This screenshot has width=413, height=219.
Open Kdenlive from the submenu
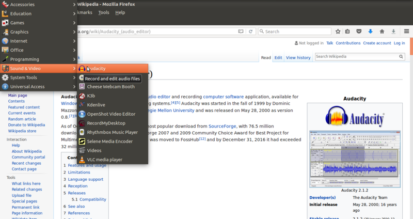click(113, 105)
